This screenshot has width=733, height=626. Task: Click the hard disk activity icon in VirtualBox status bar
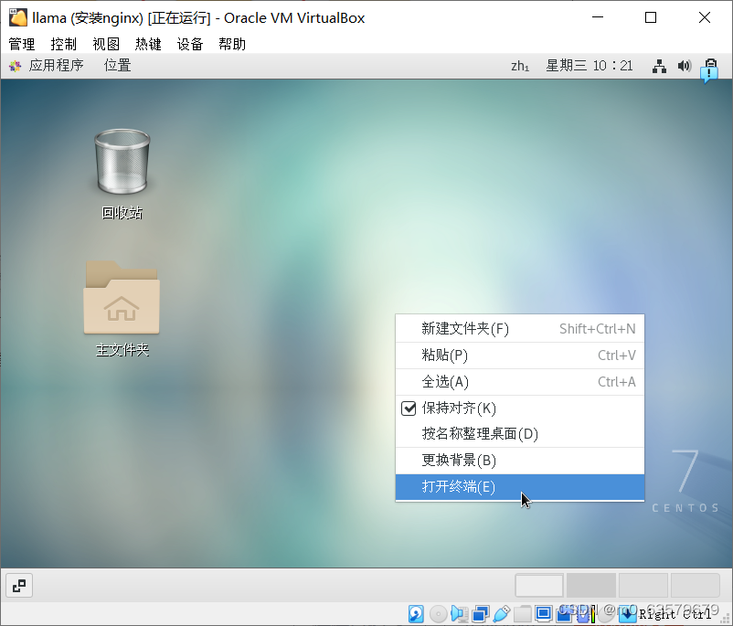[416, 613]
